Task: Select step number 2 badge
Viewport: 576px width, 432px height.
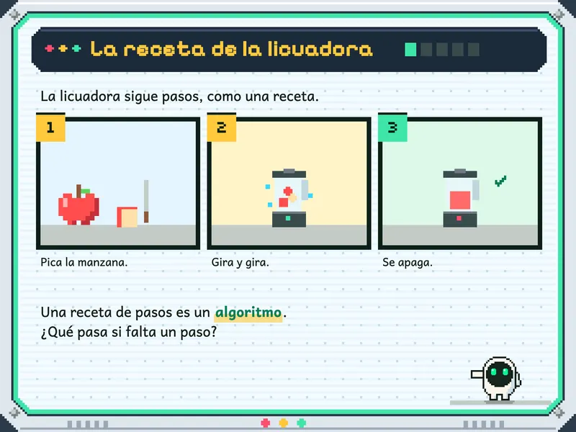Action: (222, 127)
